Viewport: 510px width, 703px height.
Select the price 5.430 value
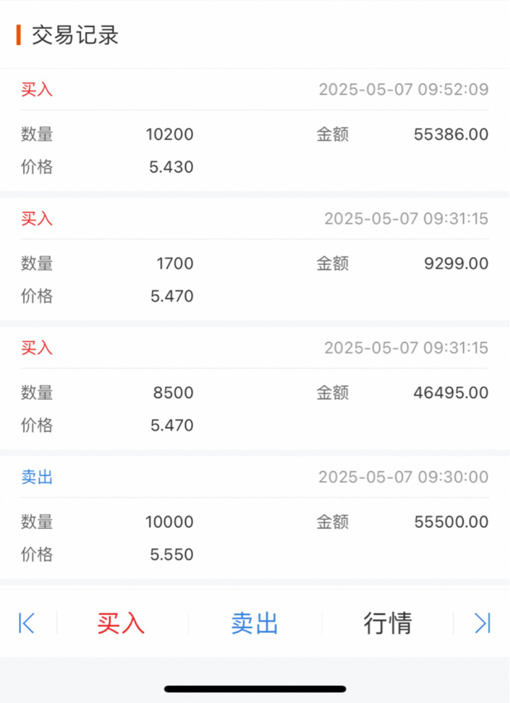pyautogui.click(x=171, y=167)
